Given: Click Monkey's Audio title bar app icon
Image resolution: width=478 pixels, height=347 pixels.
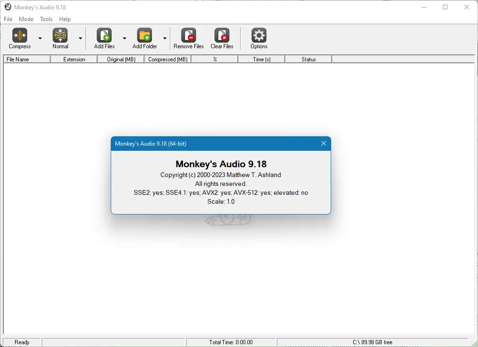Looking at the screenshot, I should point(8,7).
